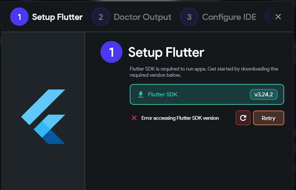Click the v3.24.2 version badge
This screenshot has height=190, width=296.
[x=263, y=94]
